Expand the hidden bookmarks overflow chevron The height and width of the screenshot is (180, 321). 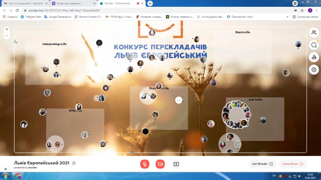287,17
